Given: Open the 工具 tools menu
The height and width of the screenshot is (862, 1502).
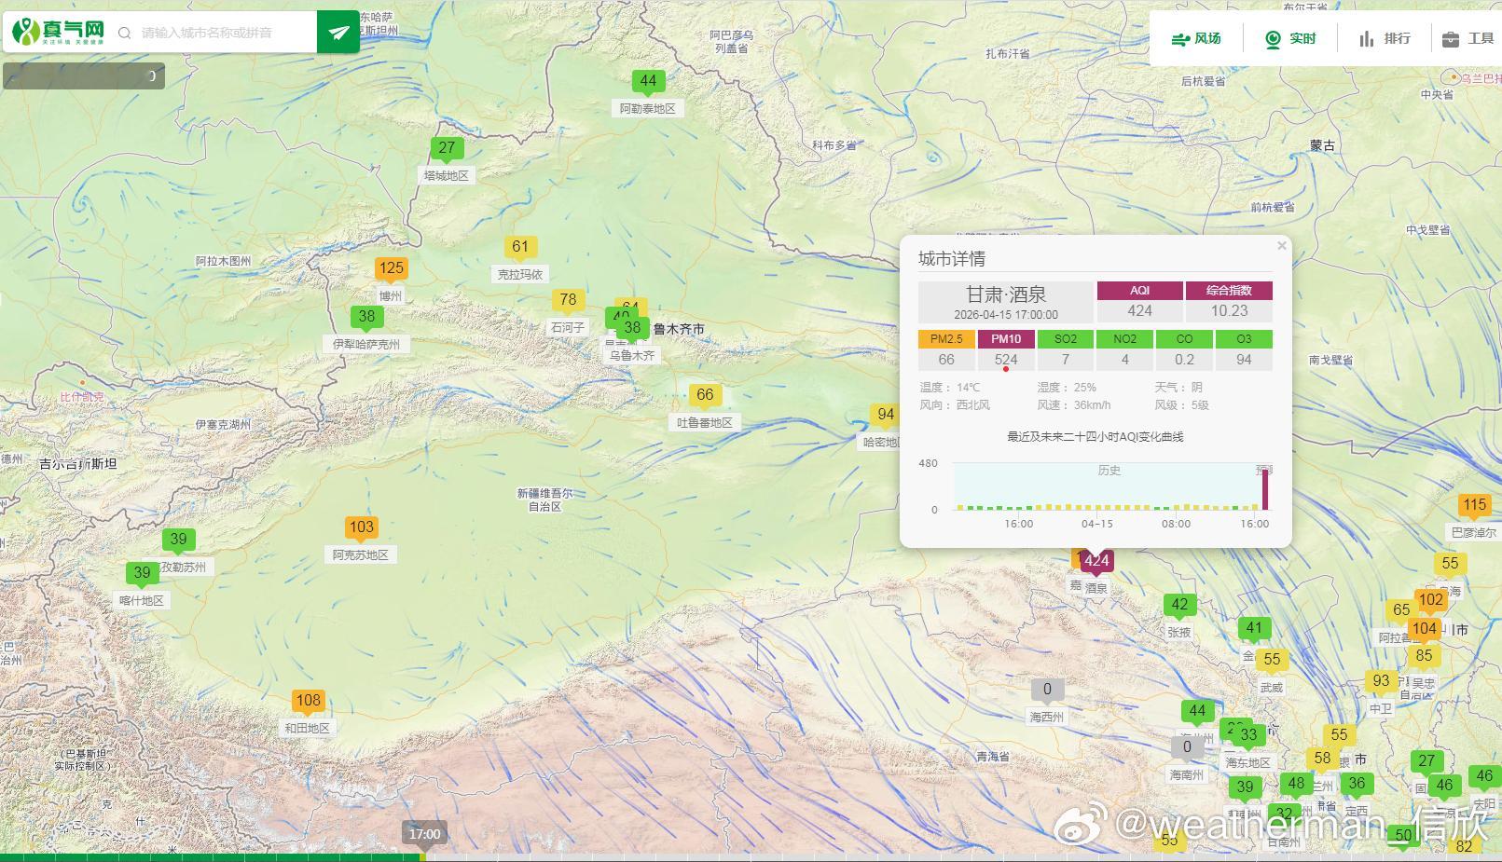Looking at the screenshot, I should [1468, 38].
